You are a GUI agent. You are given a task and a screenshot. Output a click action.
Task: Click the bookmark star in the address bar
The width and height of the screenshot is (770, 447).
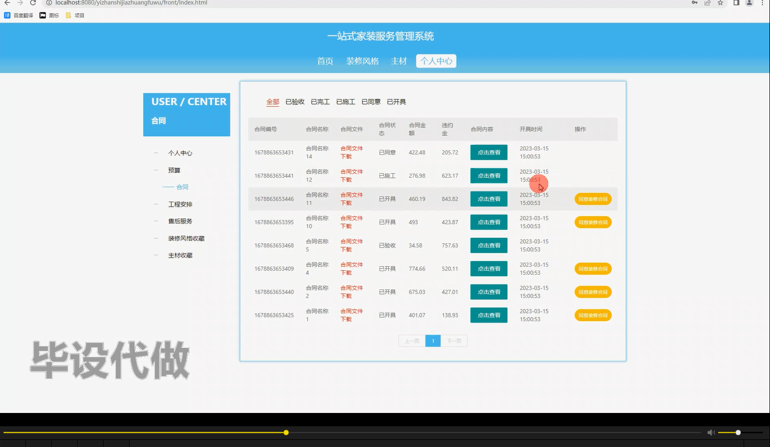tap(720, 3)
